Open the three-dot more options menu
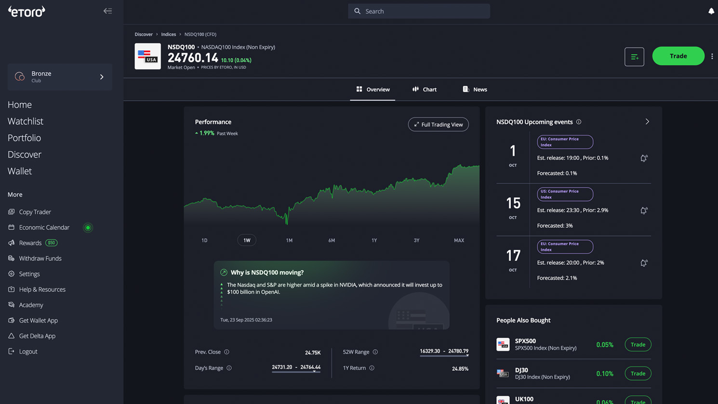 [712, 56]
